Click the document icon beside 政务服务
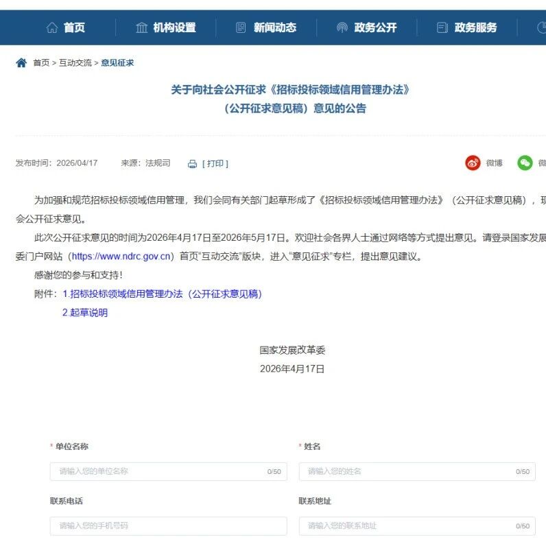The image size is (546, 546). click(x=442, y=27)
